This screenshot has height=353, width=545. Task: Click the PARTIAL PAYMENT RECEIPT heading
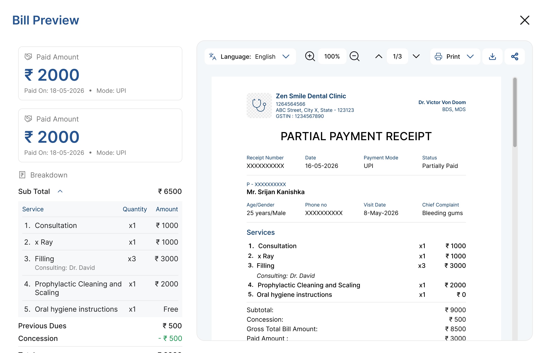click(x=356, y=136)
